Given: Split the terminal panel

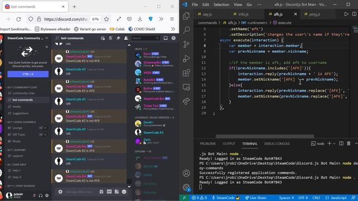Looking at the screenshot, I should (341, 143).
